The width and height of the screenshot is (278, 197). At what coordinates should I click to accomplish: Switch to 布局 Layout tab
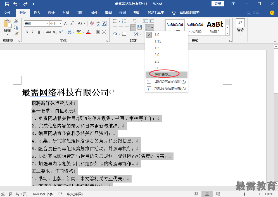pyautogui.click(x=66, y=13)
